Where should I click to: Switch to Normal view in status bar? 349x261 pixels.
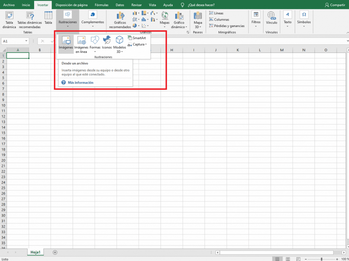[x=277, y=259]
